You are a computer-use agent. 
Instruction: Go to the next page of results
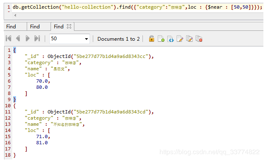click(x=28, y=39)
